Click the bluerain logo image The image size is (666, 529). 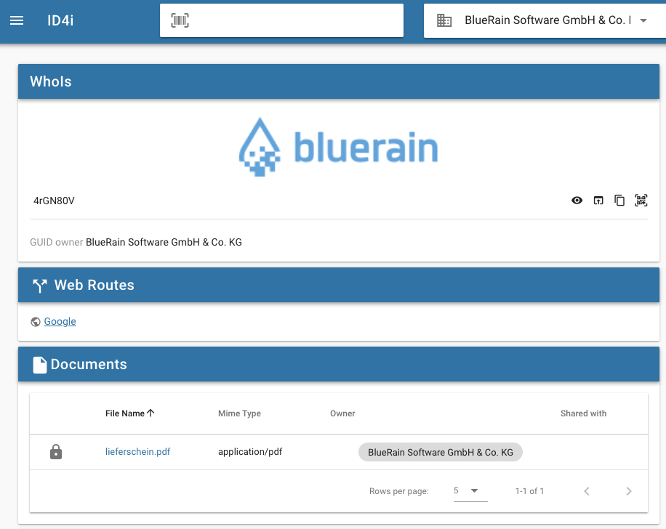coord(339,147)
